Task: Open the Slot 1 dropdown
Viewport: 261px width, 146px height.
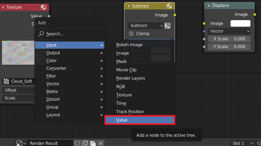Action: coord(242,143)
